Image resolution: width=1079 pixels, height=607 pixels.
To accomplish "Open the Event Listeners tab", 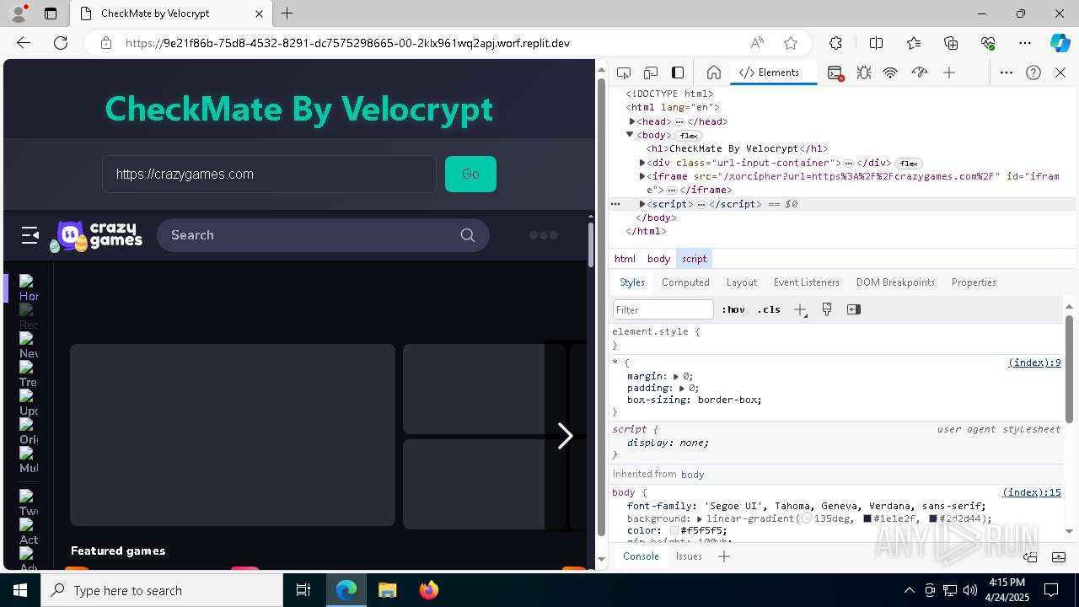I will (x=807, y=282).
